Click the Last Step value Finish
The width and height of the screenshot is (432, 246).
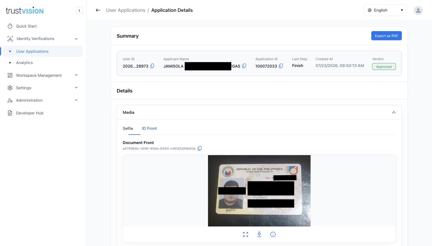298,66
